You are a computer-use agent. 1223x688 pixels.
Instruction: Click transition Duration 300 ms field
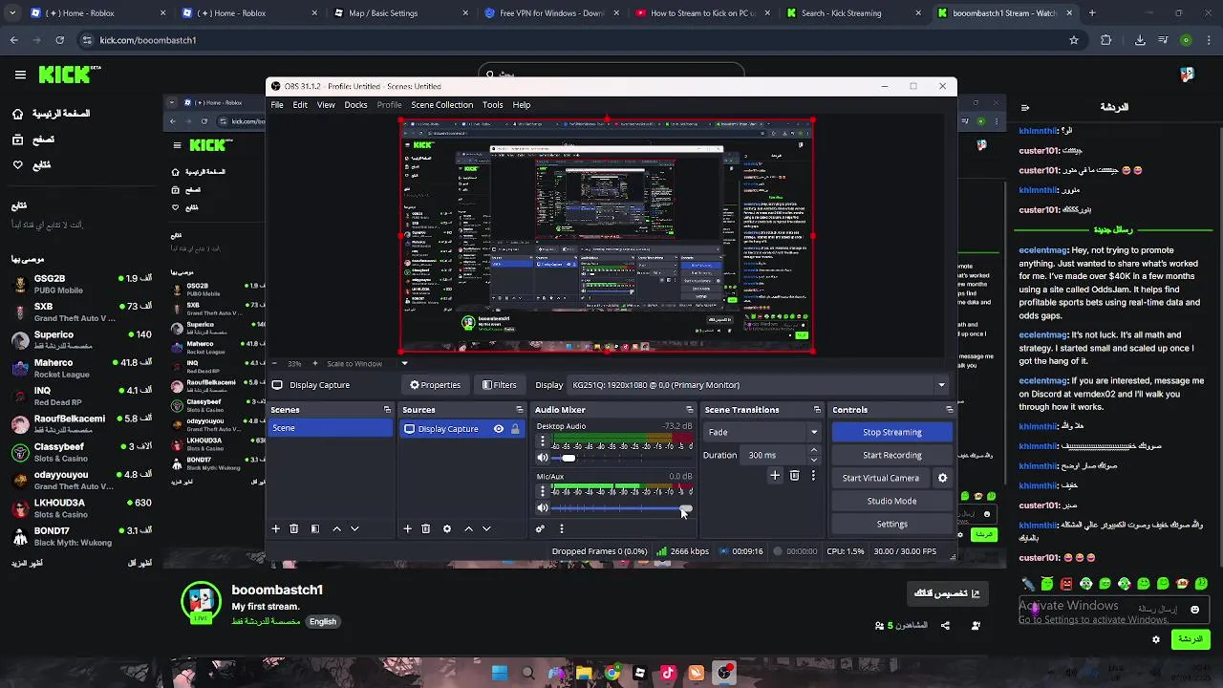click(773, 455)
